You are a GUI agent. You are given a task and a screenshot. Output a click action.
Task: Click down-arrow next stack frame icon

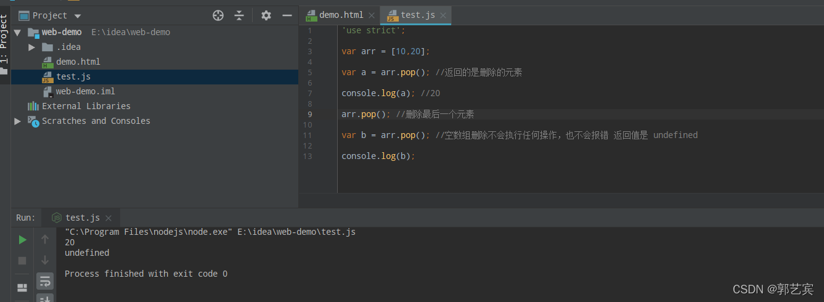(x=45, y=261)
